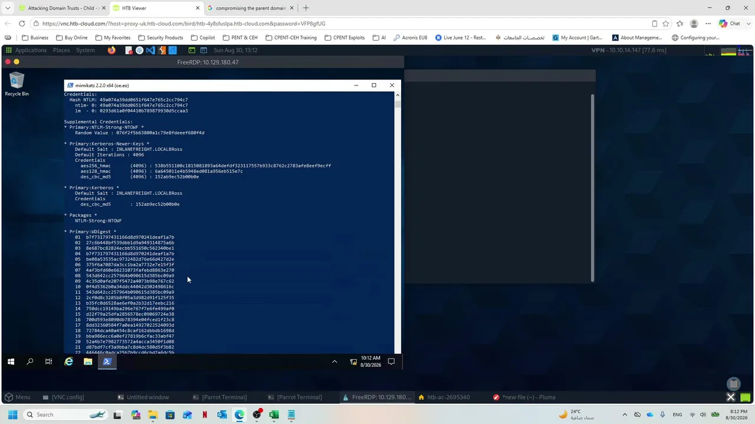Open the PENT & CEH bookmarks folder
The width and height of the screenshot is (755, 424).
[240, 38]
